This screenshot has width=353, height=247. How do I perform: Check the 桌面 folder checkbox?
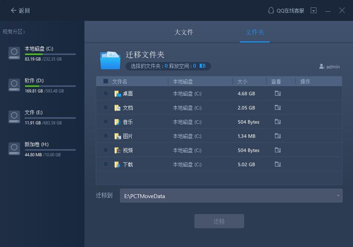tap(105, 93)
